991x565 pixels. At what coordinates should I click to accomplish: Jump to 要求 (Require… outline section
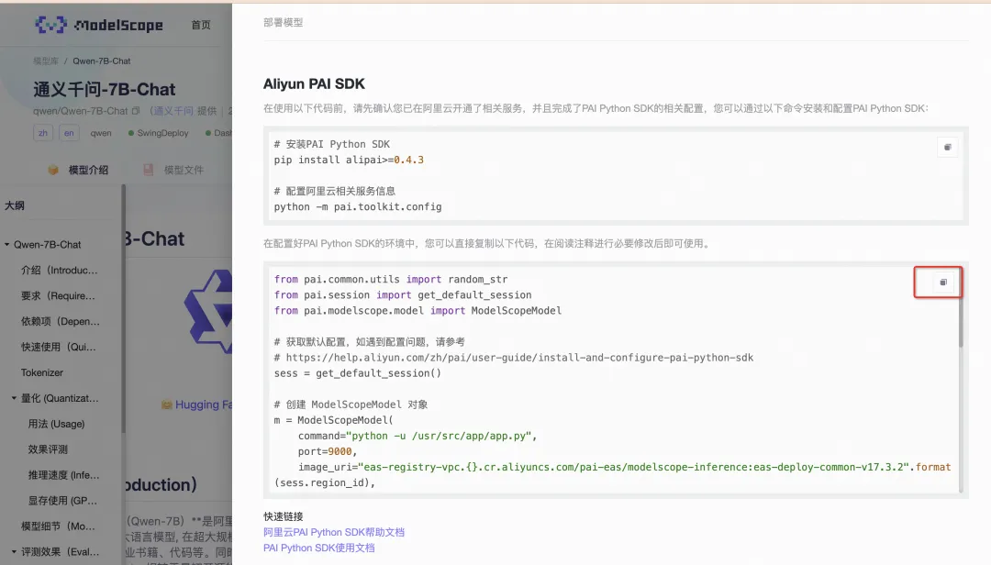coord(58,295)
